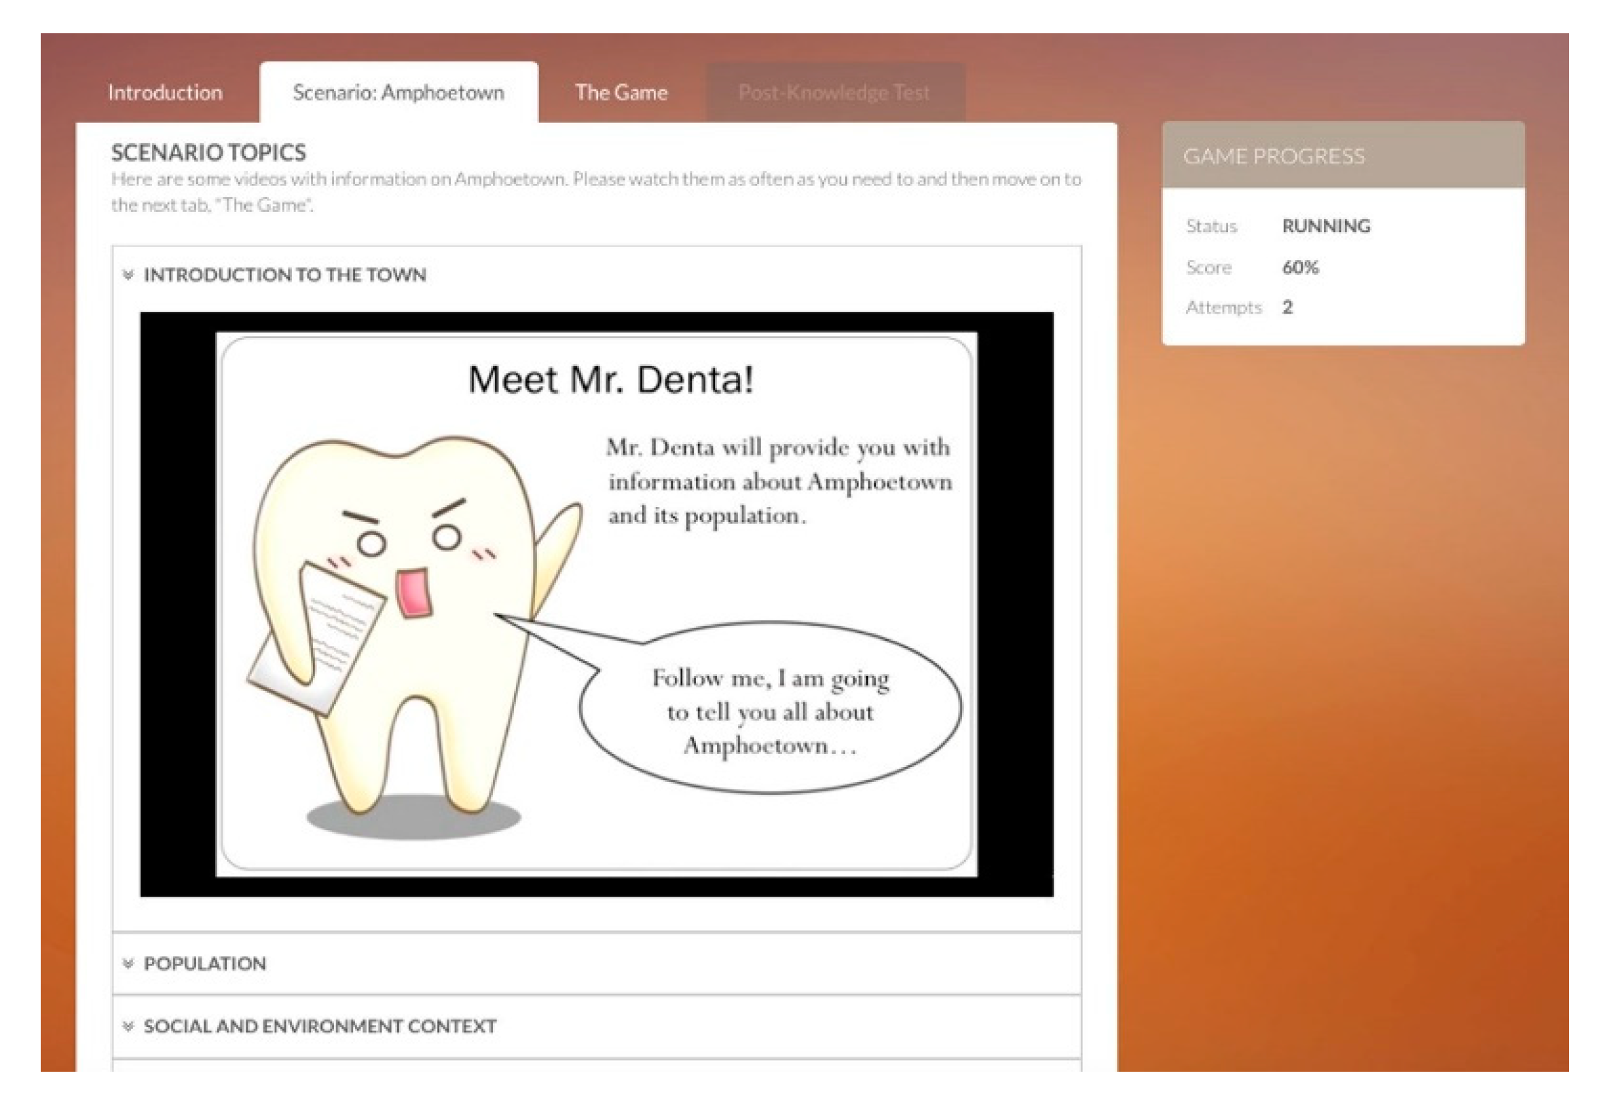The image size is (1609, 1105).
Task: Collapse the Introduction to the Town chevron icon
Action: [128, 276]
